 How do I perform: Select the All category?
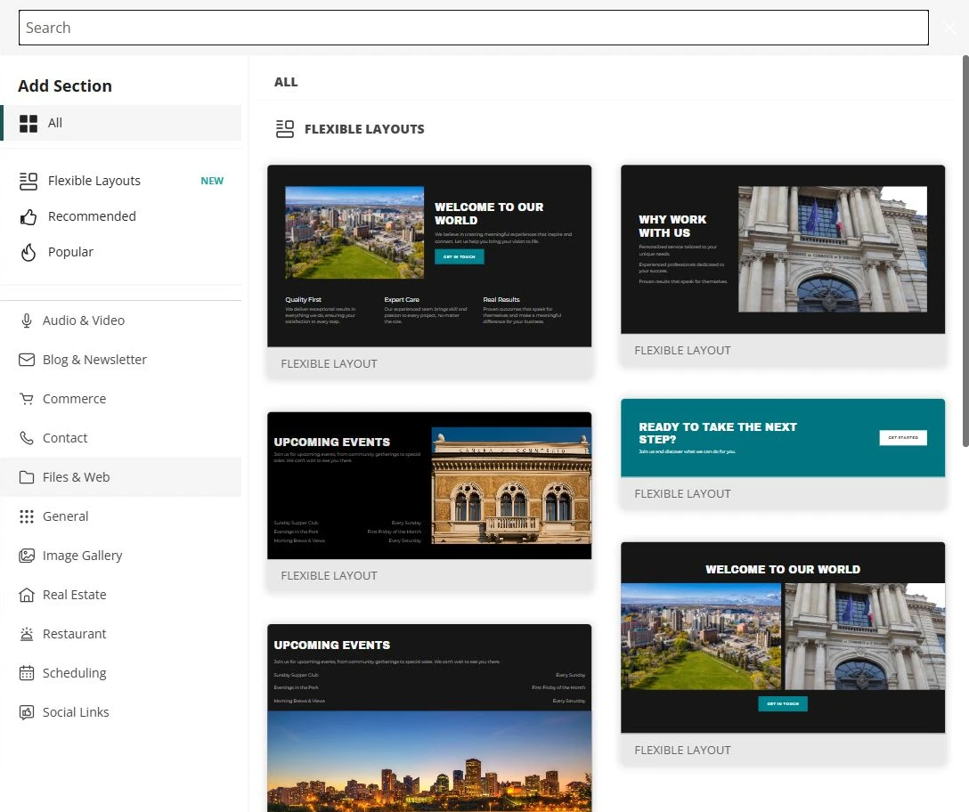(121, 123)
